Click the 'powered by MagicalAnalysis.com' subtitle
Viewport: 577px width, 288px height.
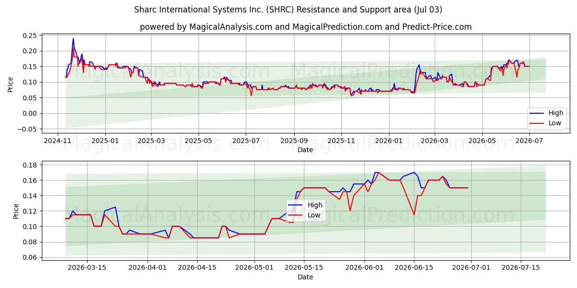pyautogui.click(x=306, y=27)
